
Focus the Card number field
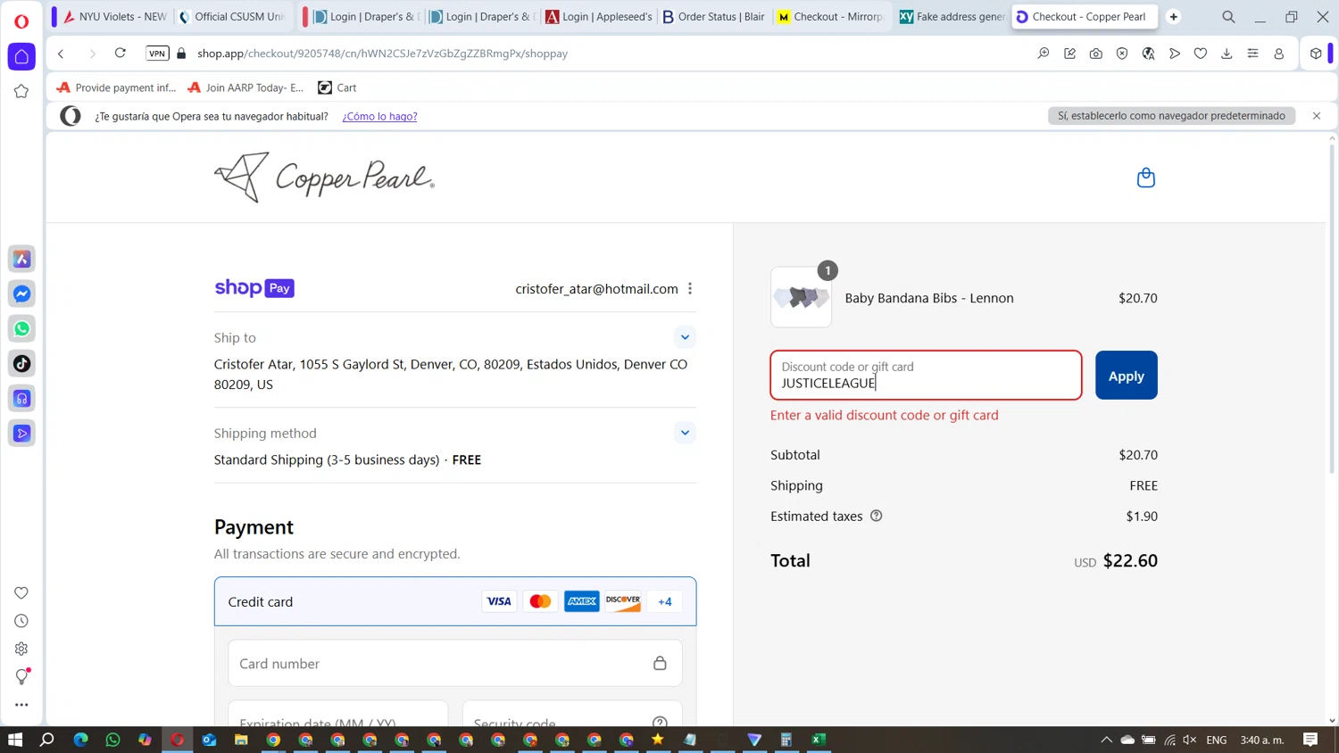point(455,663)
